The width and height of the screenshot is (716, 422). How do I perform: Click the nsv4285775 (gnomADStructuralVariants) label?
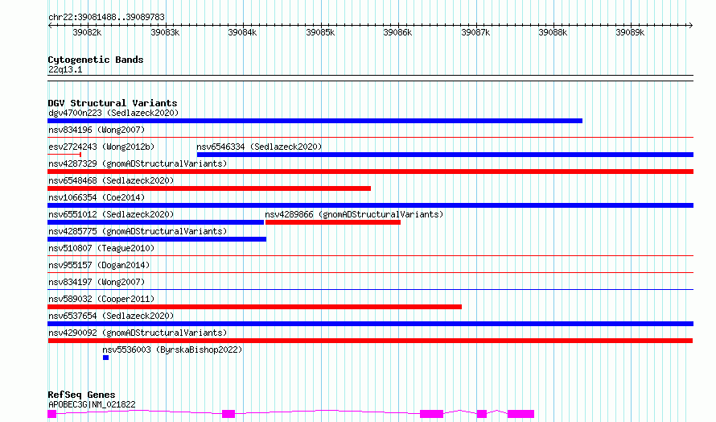coord(138,231)
